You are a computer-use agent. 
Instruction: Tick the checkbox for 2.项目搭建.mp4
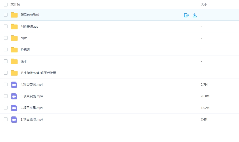point(6,108)
